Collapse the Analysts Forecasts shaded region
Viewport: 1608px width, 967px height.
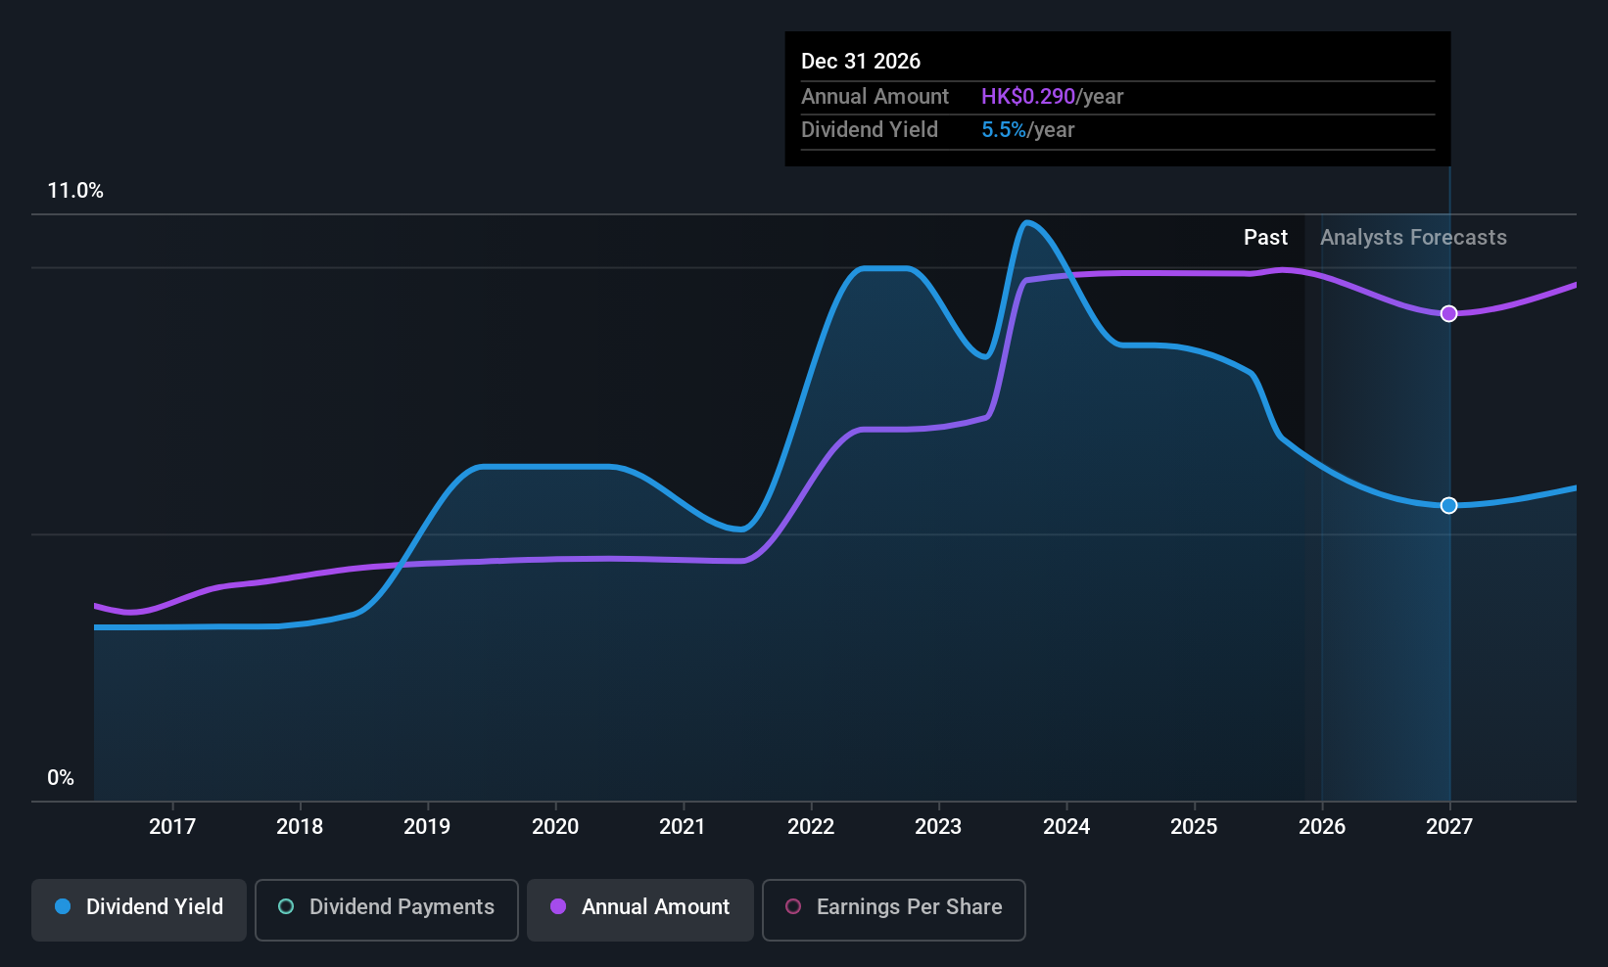coord(1413,237)
